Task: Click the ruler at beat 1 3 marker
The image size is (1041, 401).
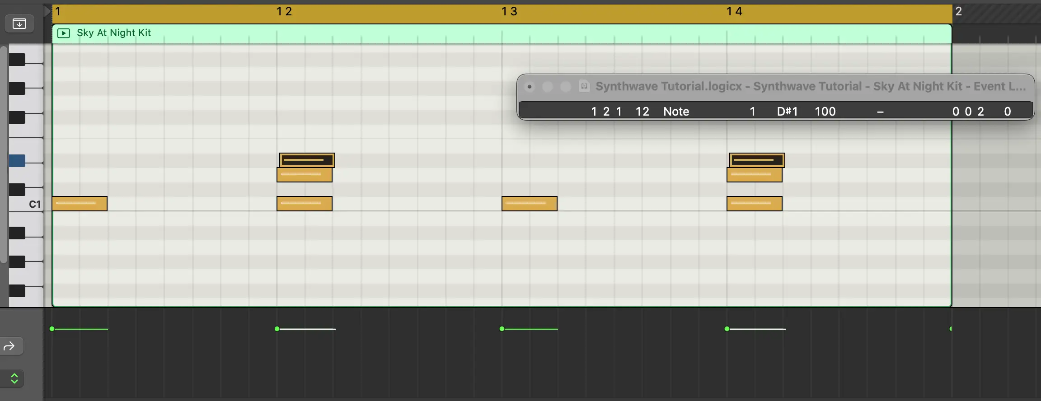Action: (509, 12)
